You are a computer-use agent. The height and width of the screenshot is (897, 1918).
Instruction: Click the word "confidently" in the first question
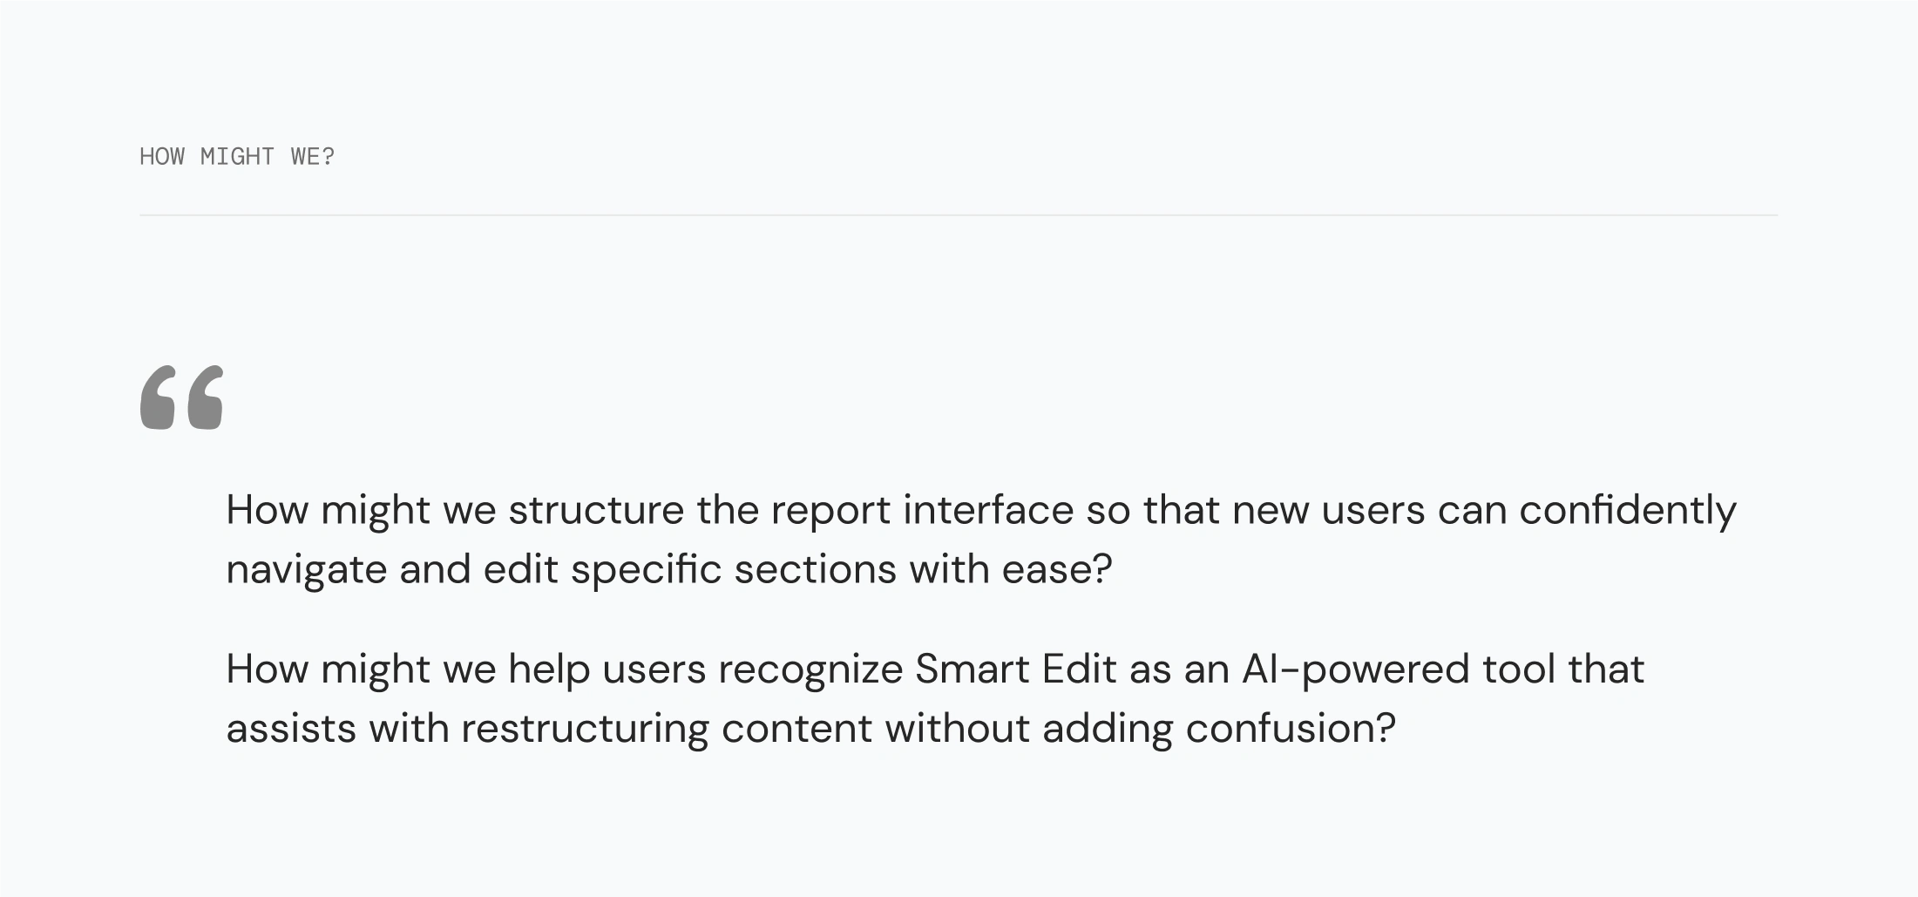1627,510
